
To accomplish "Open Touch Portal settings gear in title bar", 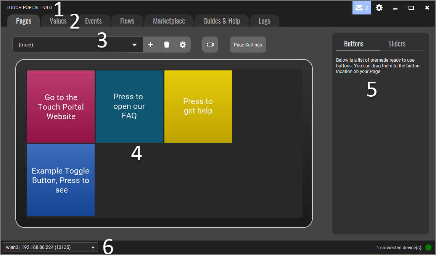I will click(x=379, y=8).
